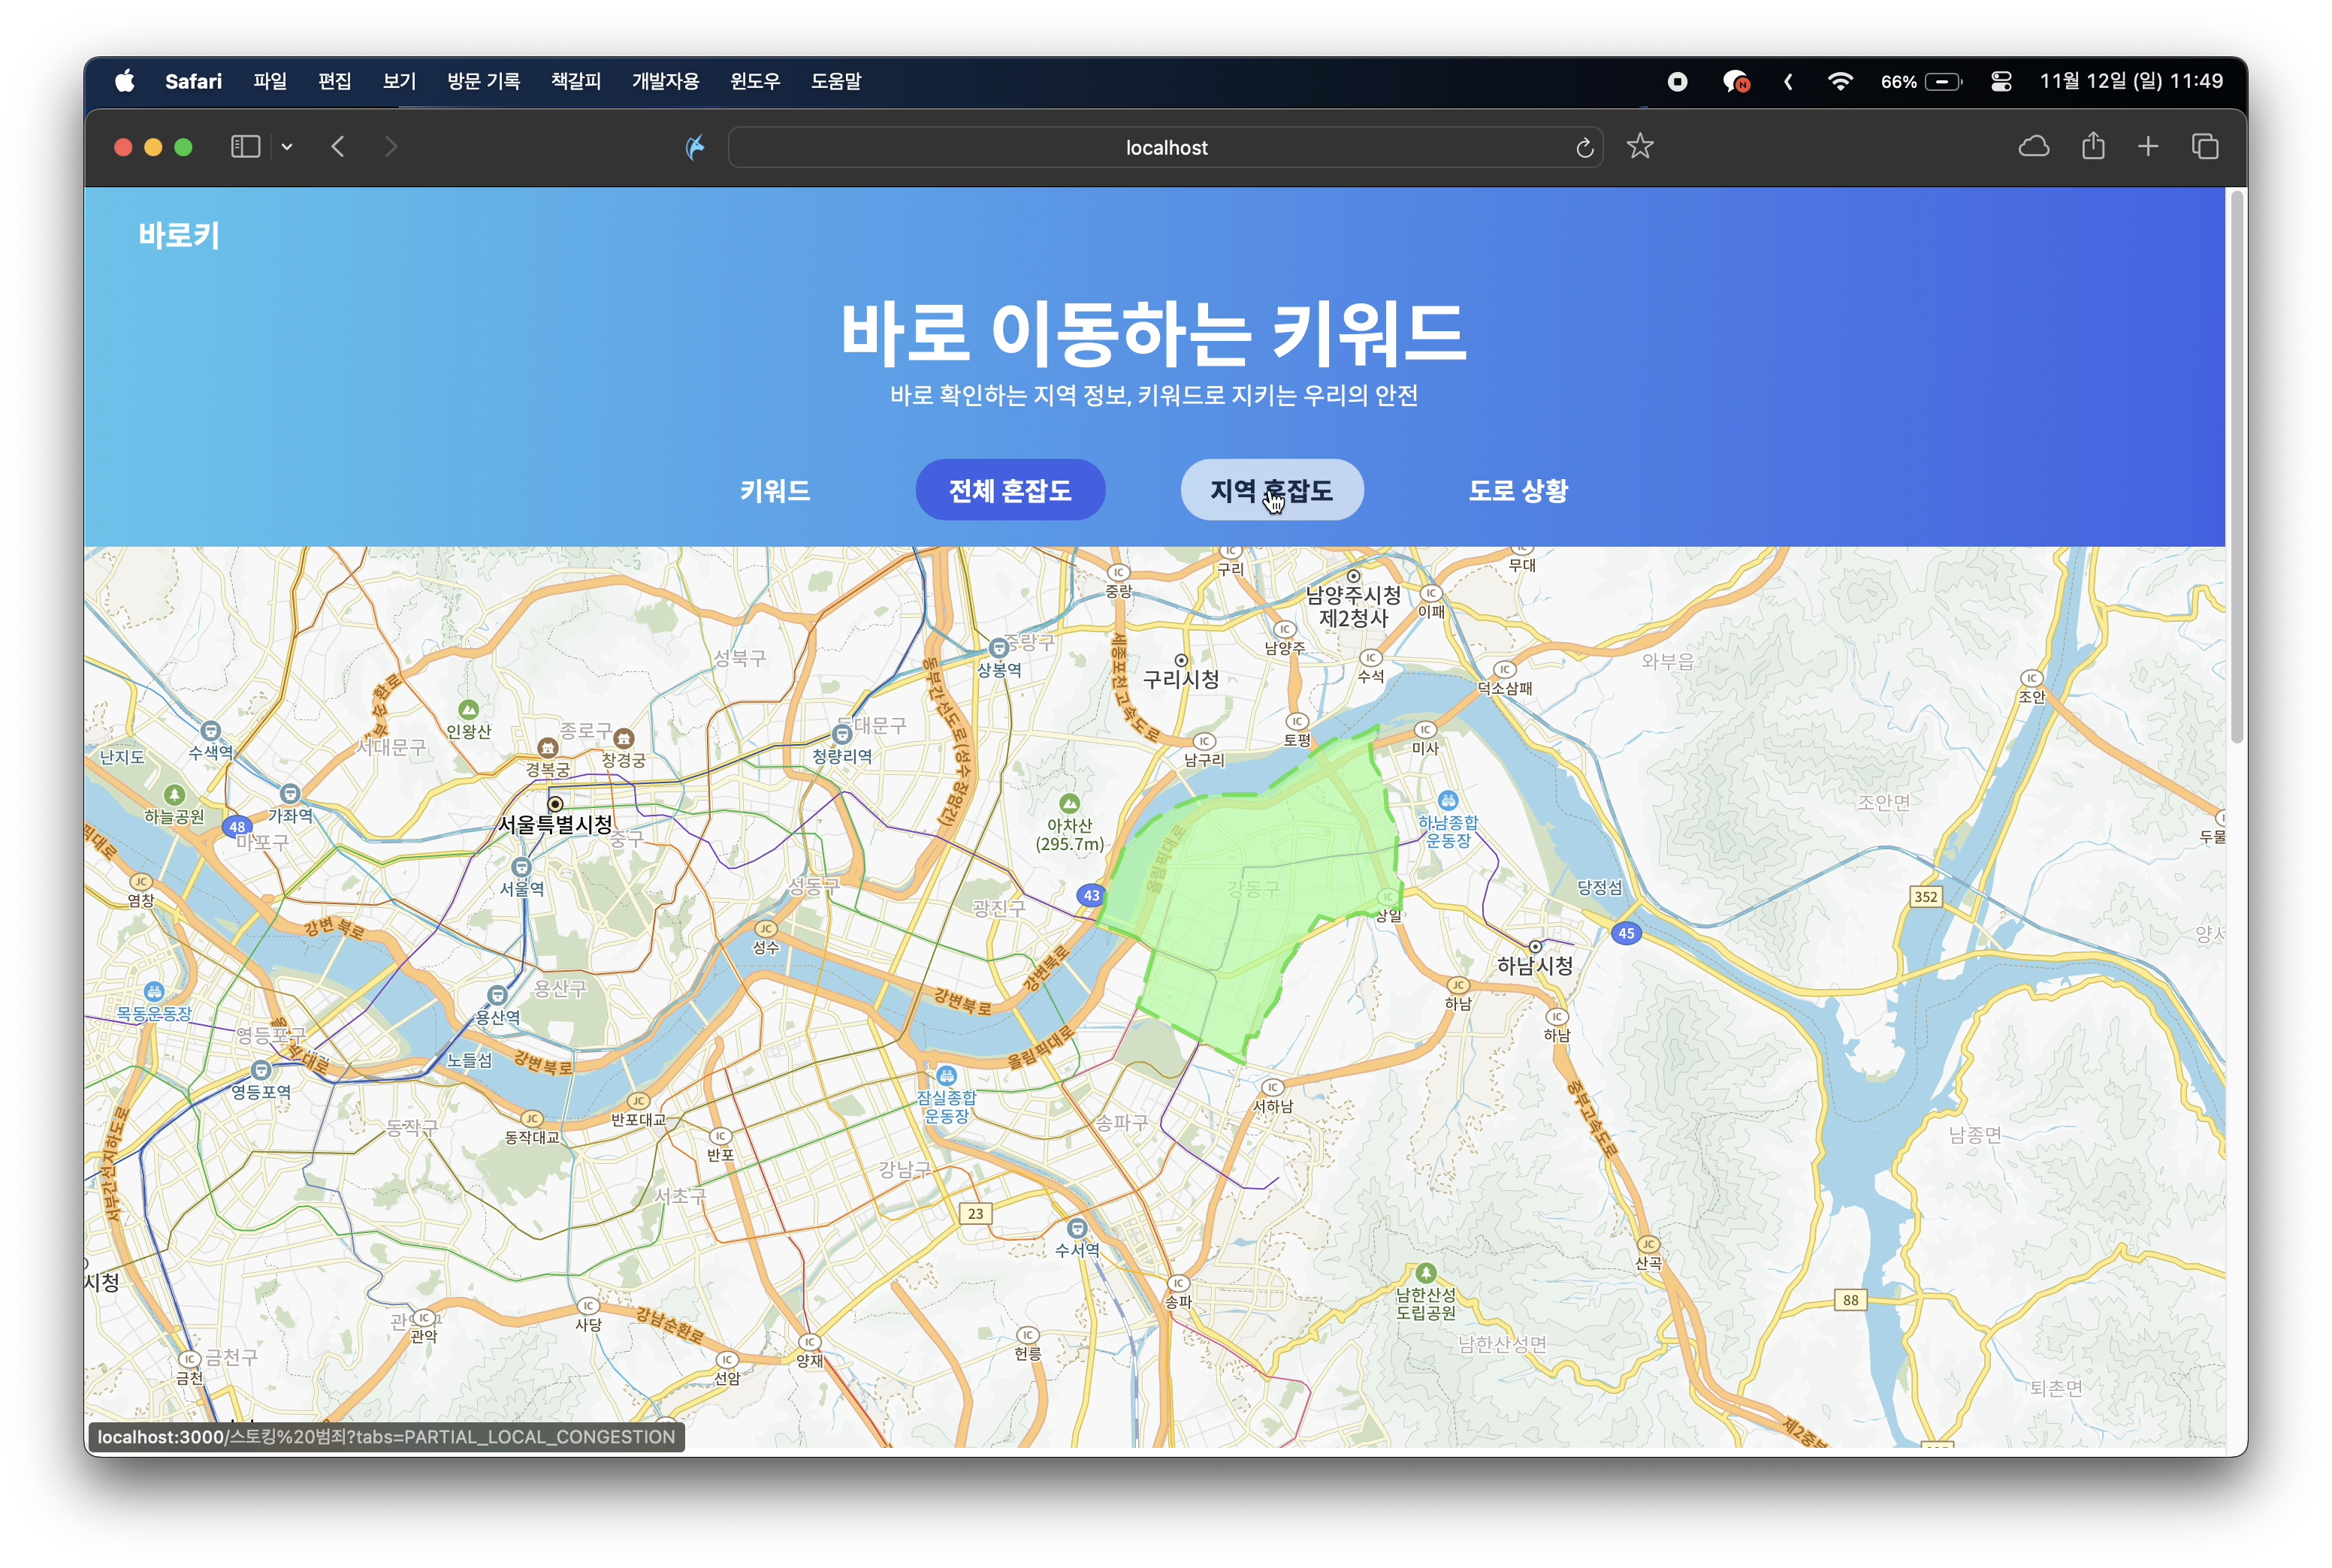
Task: Switch to the 키워드 tab
Action: tap(775, 490)
